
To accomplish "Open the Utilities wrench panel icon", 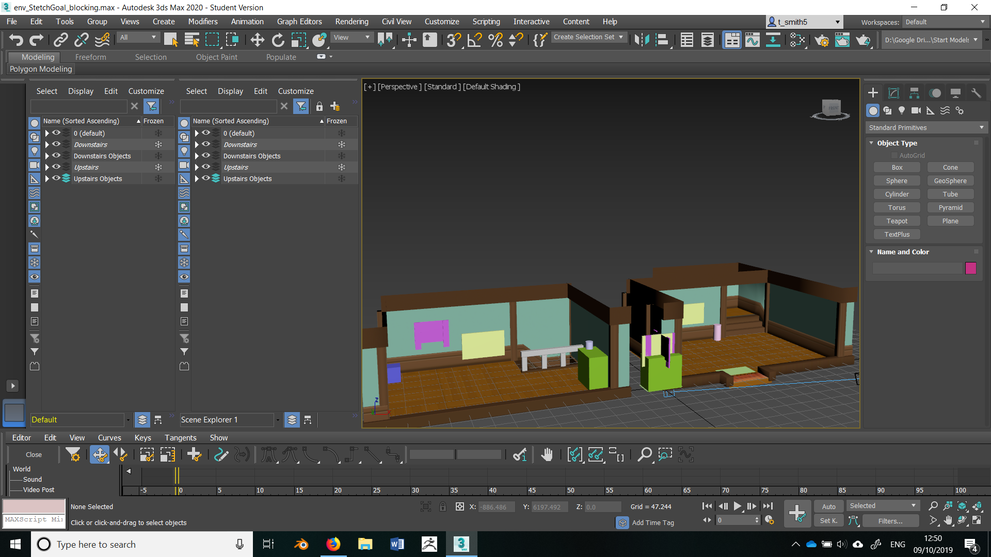I will pyautogui.click(x=976, y=93).
